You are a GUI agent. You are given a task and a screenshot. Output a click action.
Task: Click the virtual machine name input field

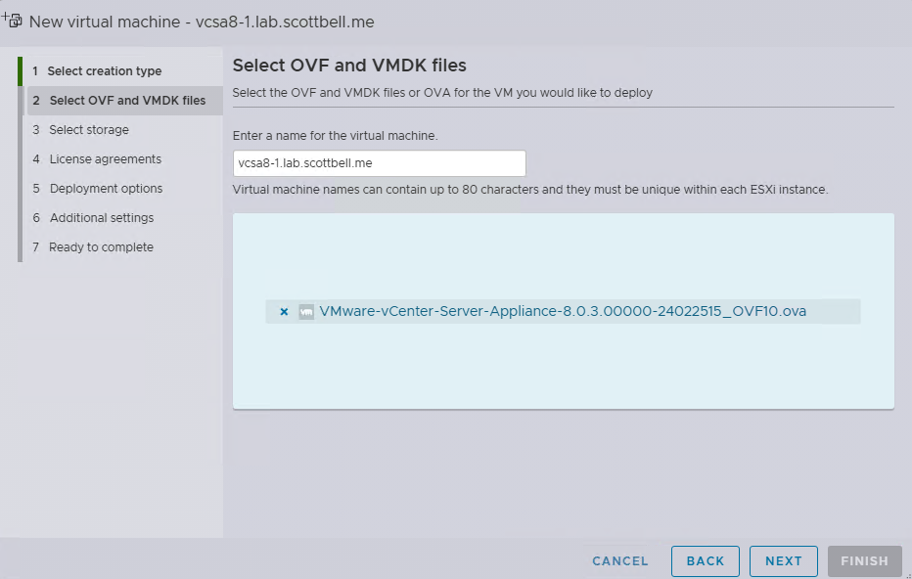(x=380, y=163)
